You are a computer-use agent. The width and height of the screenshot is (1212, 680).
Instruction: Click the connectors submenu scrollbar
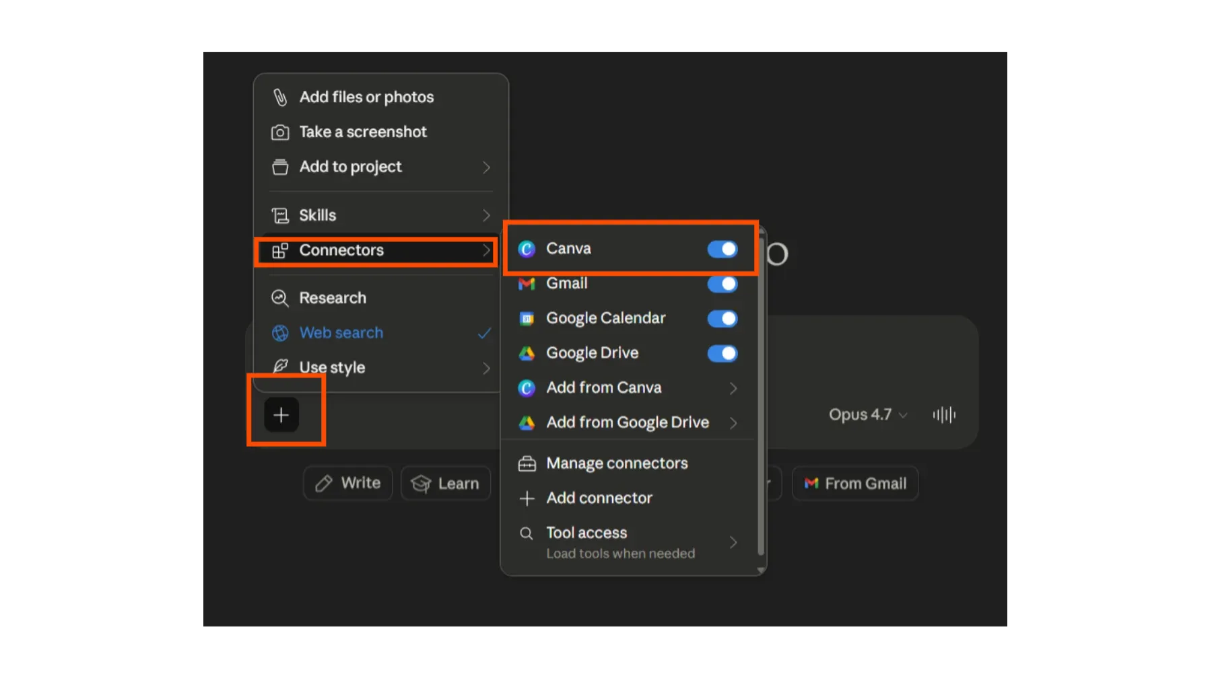click(761, 397)
